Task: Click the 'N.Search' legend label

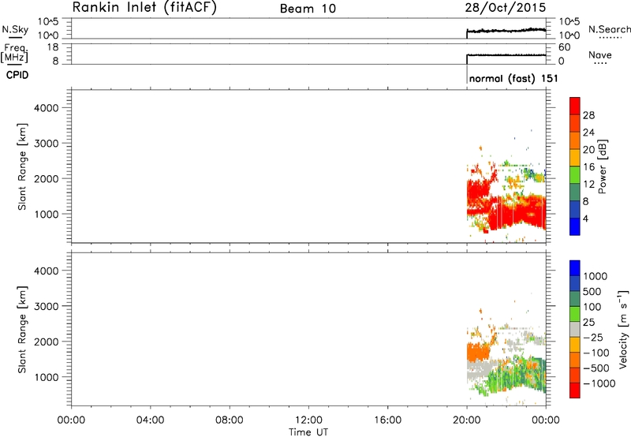Action: (x=609, y=29)
